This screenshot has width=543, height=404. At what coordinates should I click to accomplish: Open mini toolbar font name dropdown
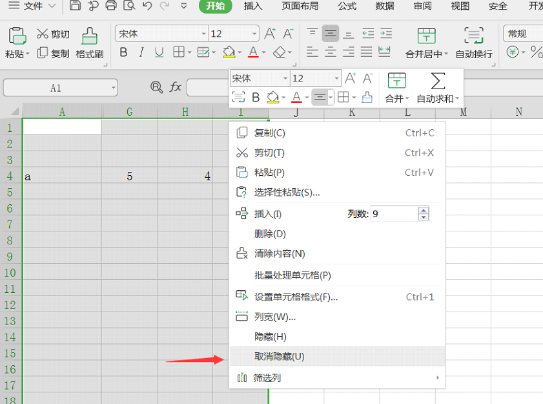tap(285, 78)
